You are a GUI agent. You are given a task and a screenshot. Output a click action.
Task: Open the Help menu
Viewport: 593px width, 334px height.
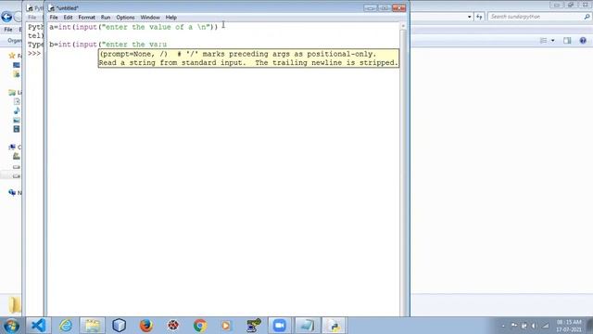click(x=170, y=18)
